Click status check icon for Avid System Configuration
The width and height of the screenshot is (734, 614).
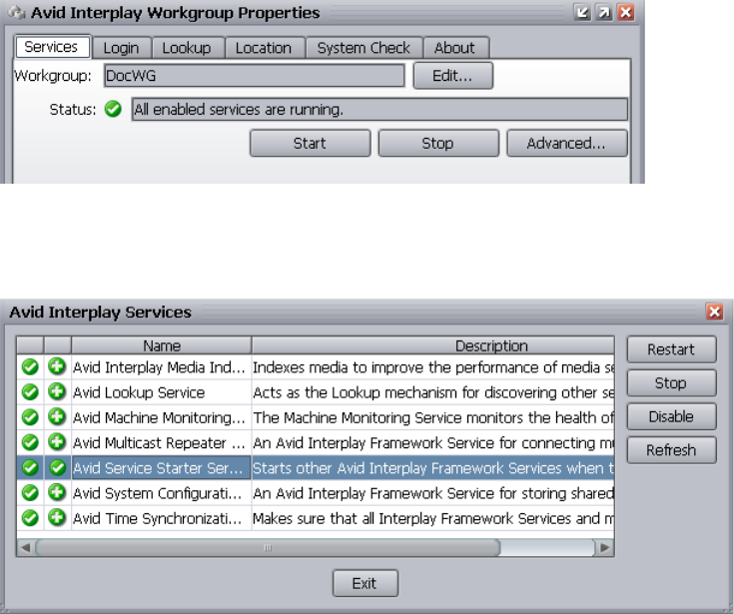pos(30,493)
